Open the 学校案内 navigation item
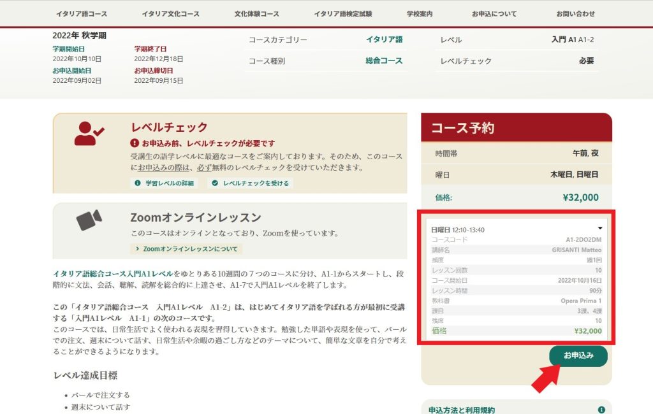This screenshot has width=653, height=414. tap(420, 13)
